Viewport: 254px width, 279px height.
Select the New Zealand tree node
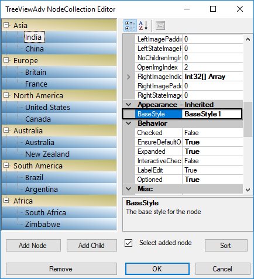[47, 154]
